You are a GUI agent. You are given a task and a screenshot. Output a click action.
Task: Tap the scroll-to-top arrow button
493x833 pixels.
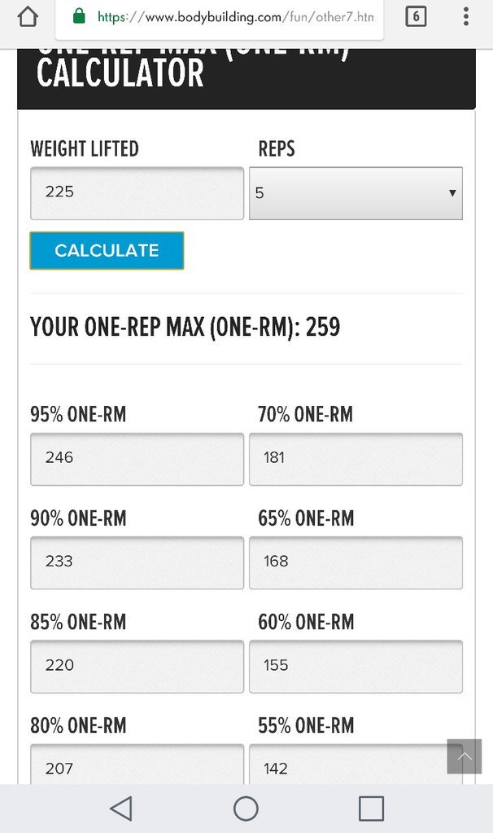click(x=465, y=756)
